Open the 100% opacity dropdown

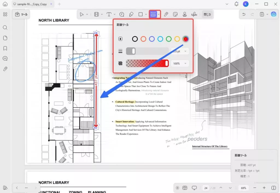(180, 63)
